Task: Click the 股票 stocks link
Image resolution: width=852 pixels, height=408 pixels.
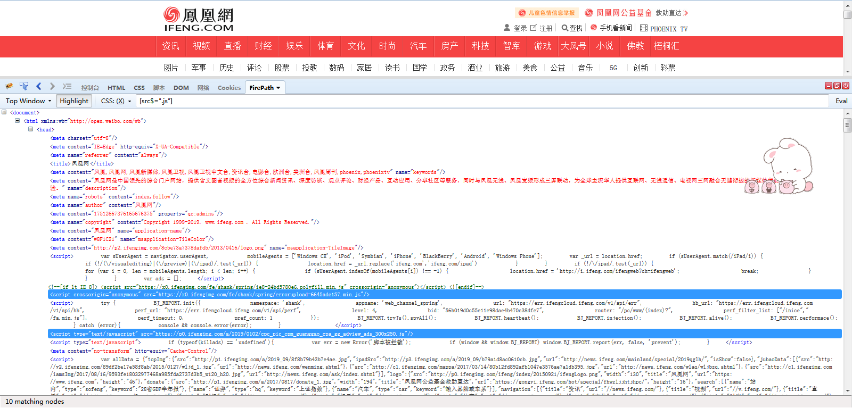Action: coord(282,68)
